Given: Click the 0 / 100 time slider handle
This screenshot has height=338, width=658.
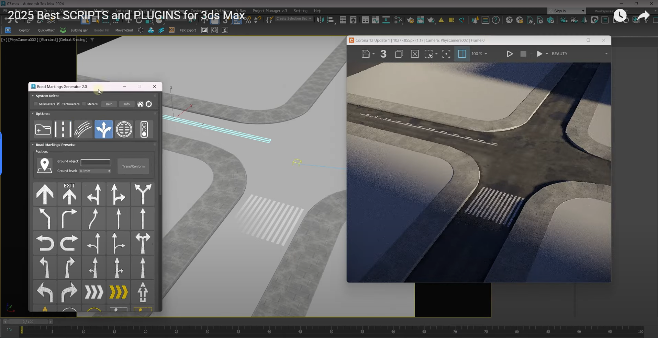Looking at the screenshot, I should tap(28, 322).
